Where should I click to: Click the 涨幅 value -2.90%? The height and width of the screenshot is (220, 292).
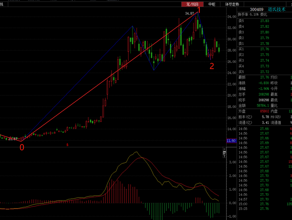(x=264, y=88)
